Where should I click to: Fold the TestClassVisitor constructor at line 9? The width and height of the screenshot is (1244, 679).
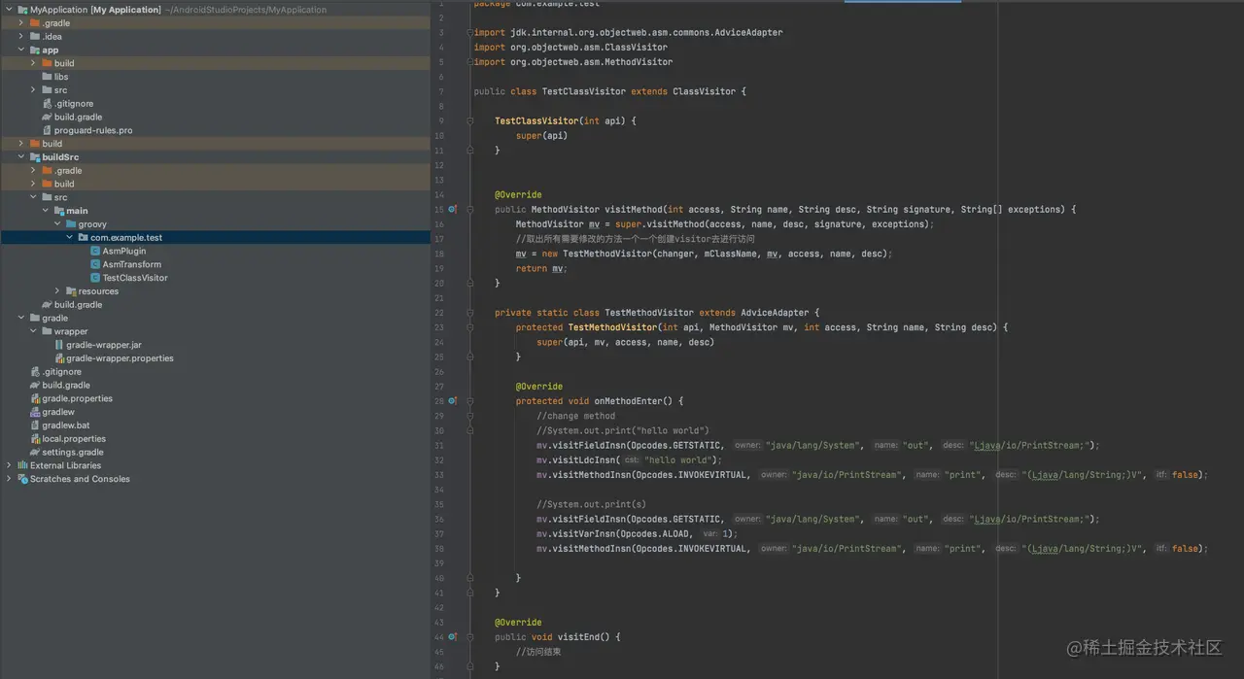coord(469,120)
